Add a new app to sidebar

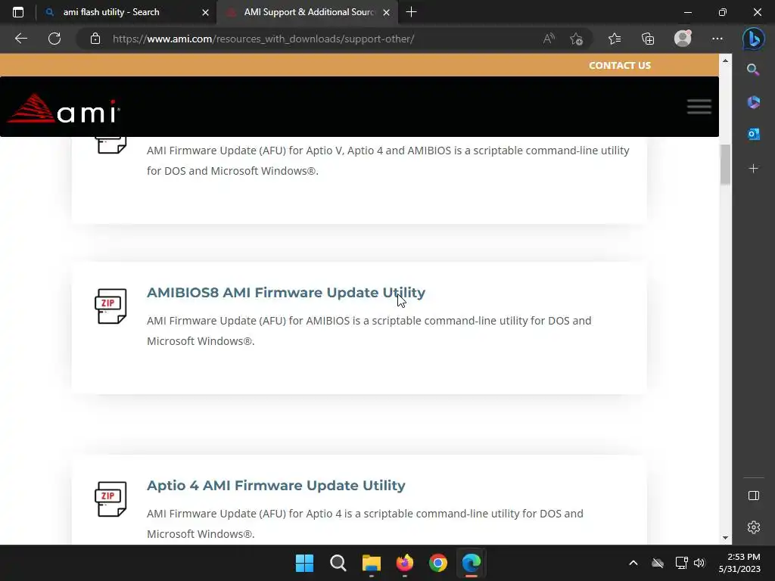753,169
